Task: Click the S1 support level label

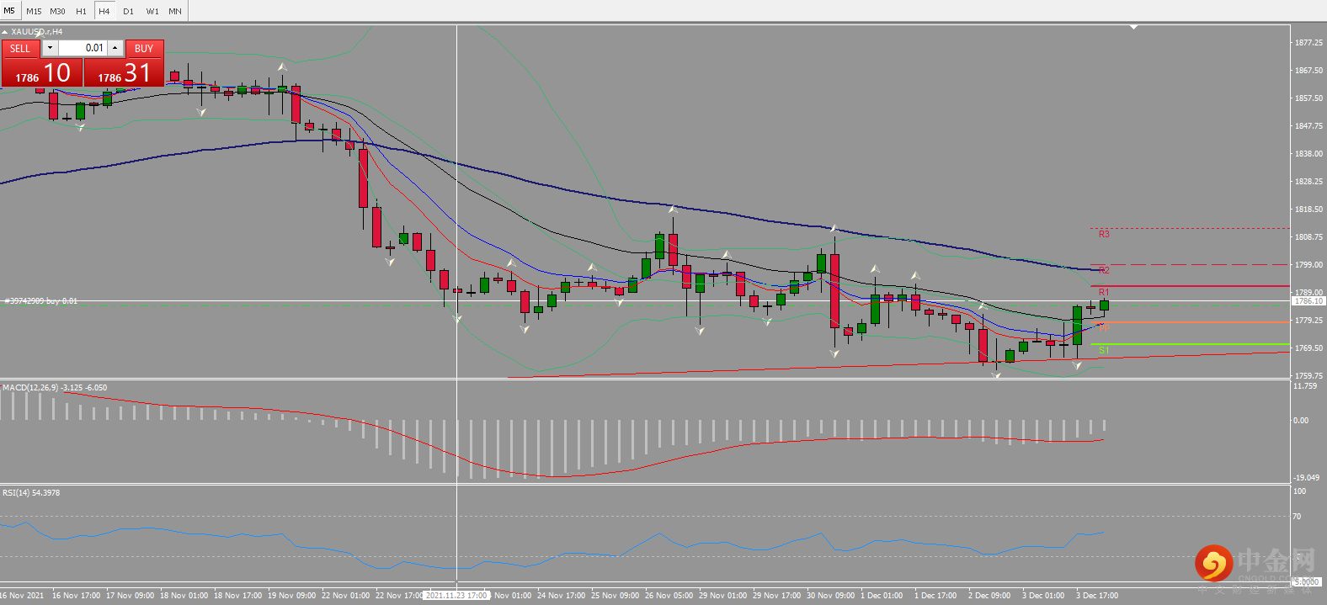Action: pos(1104,349)
